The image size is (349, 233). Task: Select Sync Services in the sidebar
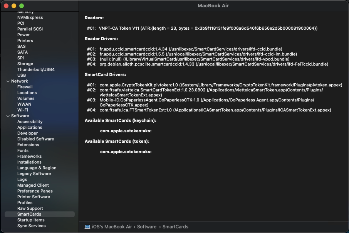pyautogui.click(x=31, y=226)
